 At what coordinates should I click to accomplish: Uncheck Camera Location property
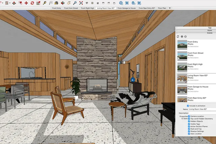point(189,116)
